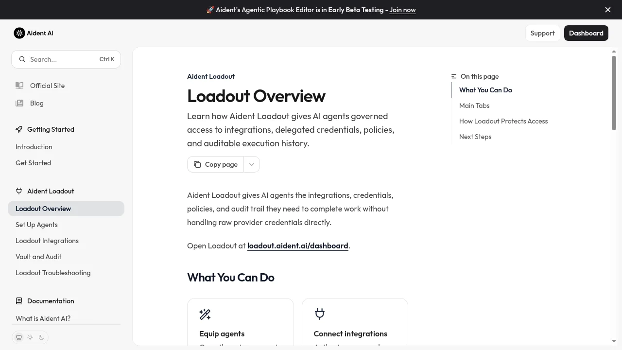Click the Documentation book icon
This screenshot has height=350, width=622.
[19, 301]
